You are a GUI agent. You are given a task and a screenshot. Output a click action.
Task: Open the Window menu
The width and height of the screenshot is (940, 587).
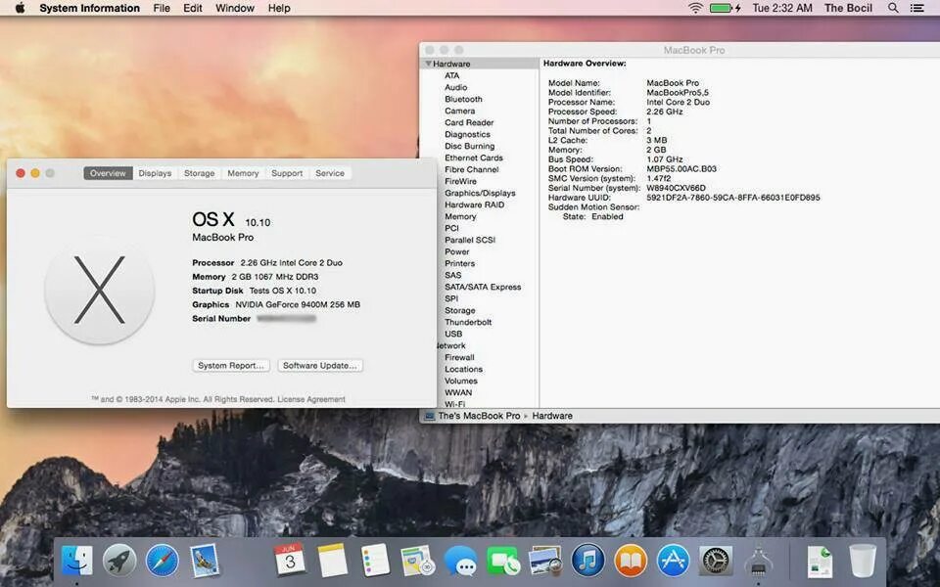[x=235, y=8]
